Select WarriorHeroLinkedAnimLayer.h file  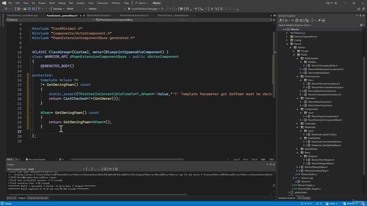click(327, 88)
